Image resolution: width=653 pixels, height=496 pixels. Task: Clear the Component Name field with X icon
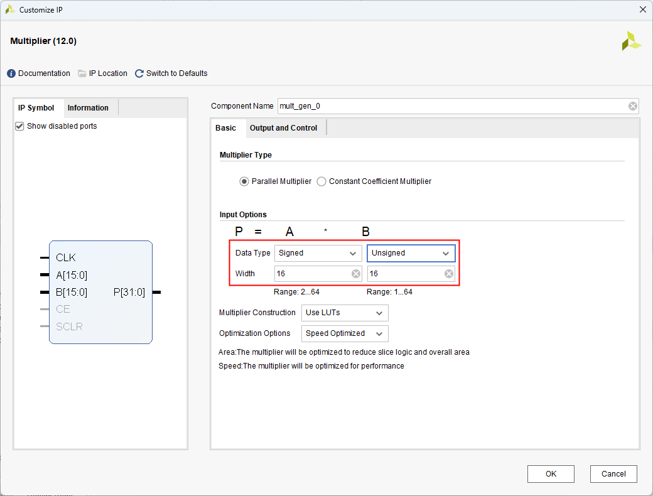(x=633, y=106)
